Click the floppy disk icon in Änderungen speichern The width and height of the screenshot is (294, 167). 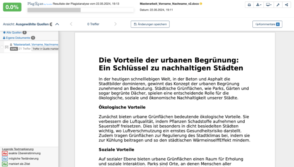click(135, 24)
